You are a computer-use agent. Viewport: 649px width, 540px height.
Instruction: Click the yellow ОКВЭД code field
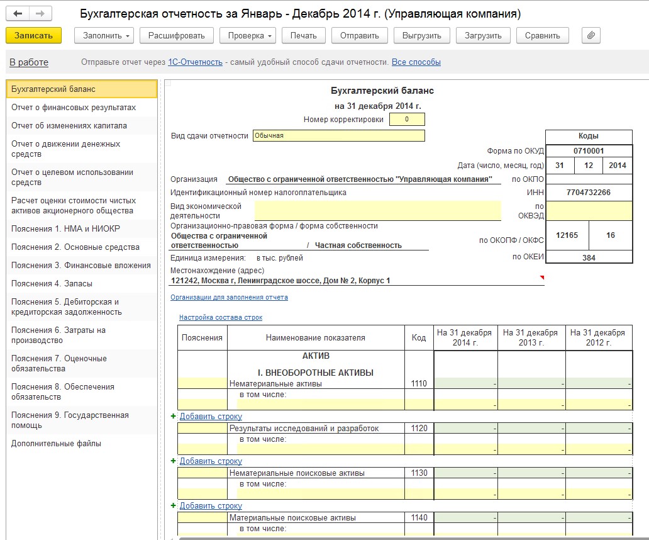pyautogui.click(x=589, y=211)
